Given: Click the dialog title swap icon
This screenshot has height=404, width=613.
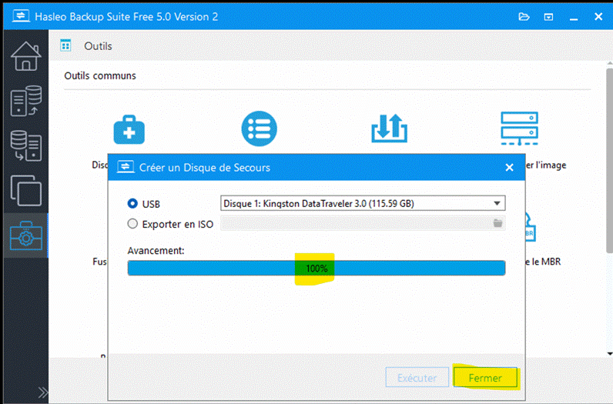Looking at the screenshot, I should (x=126, y=167).
